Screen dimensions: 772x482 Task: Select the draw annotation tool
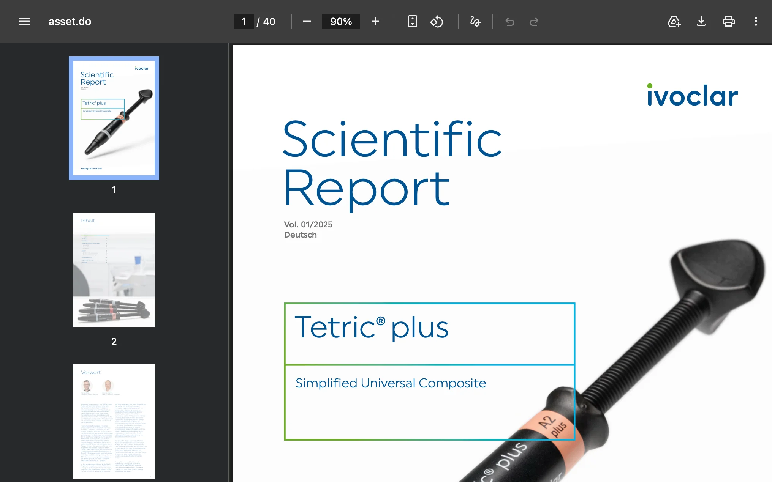[475, 21]
